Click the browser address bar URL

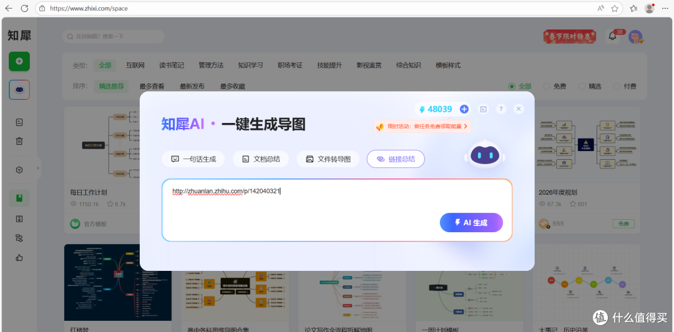point(89,8)
